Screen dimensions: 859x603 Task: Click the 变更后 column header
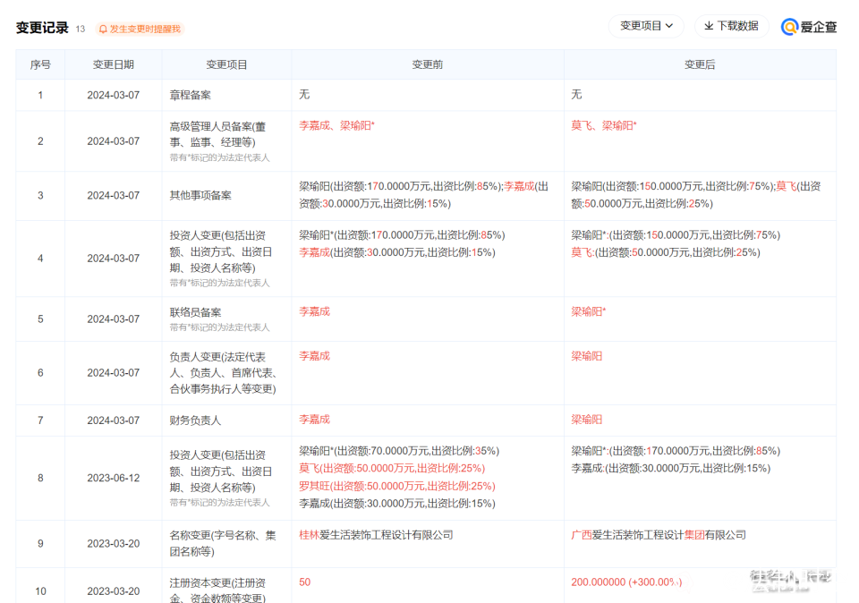tap(700, 64)
